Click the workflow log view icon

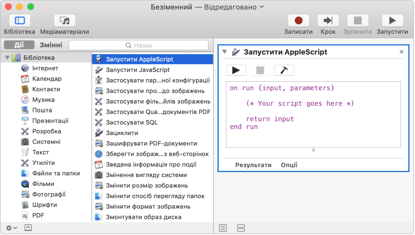pos(223,228)
